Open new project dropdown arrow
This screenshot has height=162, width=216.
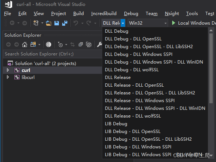coord(42,23)
